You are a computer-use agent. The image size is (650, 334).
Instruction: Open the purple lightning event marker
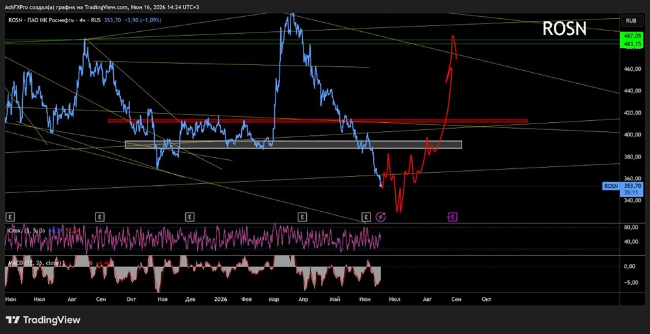(x=380, y=217)
